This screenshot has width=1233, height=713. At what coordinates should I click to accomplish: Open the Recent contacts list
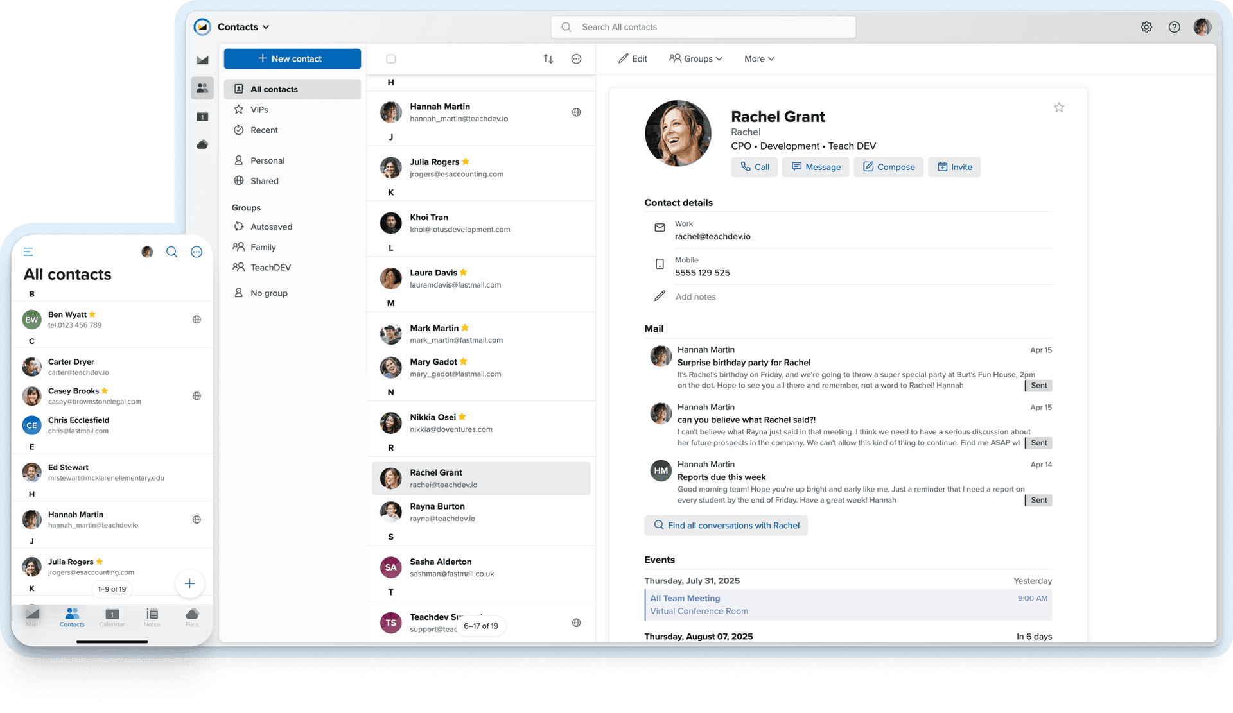[292, 130]
